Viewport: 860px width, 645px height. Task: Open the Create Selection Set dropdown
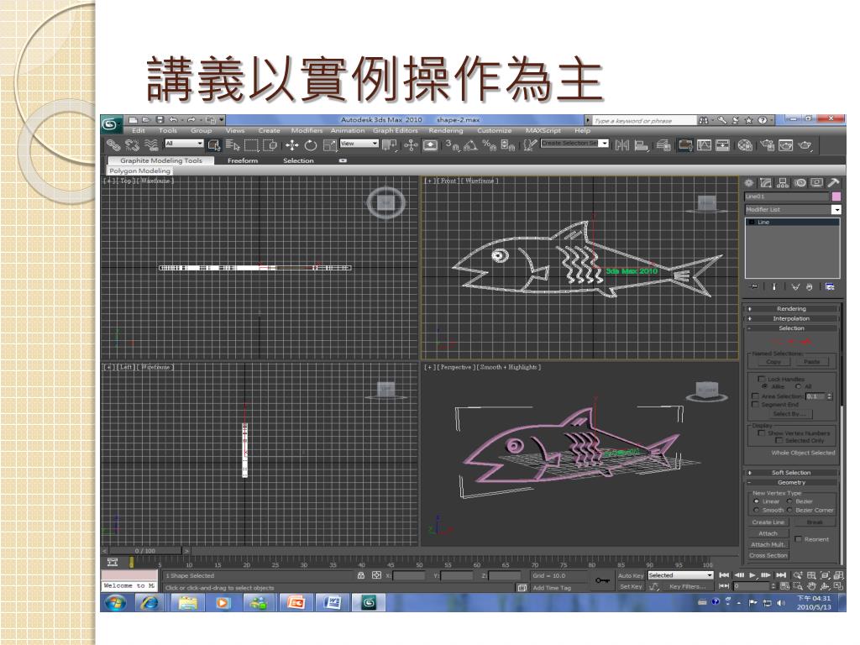pyautogui.click(x=574, y=143)
